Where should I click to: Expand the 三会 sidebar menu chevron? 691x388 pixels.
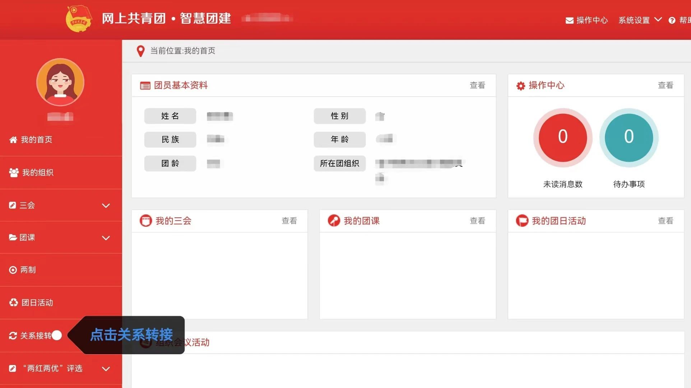pyautogui.click(x=106, y=205)
